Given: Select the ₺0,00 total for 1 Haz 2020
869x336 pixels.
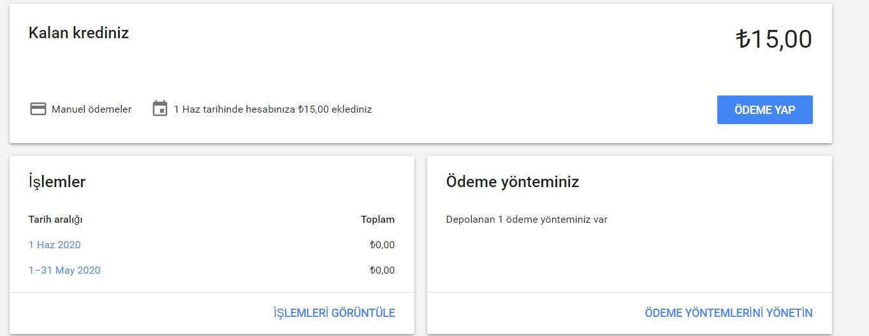Looking at the screenshot, I should (x=382, y=245).
